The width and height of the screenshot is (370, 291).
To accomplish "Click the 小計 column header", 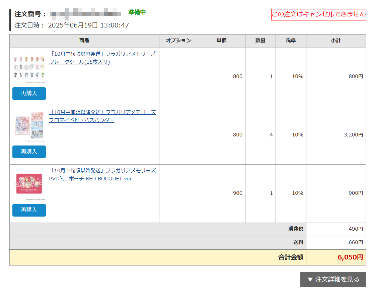I will pyautogui.click(x=336, y=41).
